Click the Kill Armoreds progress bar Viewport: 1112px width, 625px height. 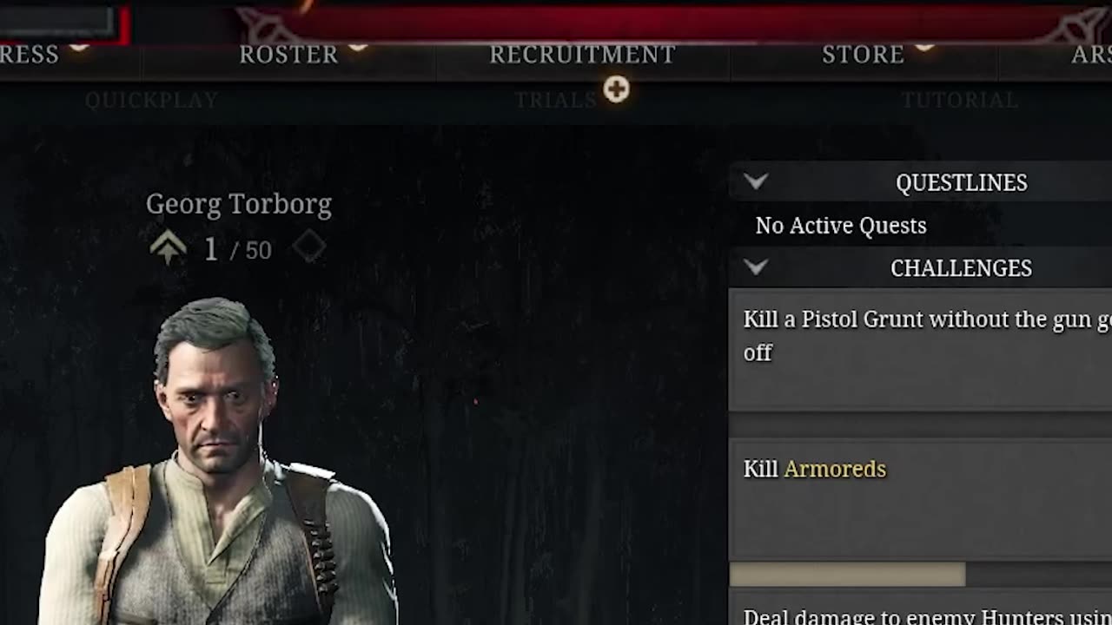[x=920, y=574]
